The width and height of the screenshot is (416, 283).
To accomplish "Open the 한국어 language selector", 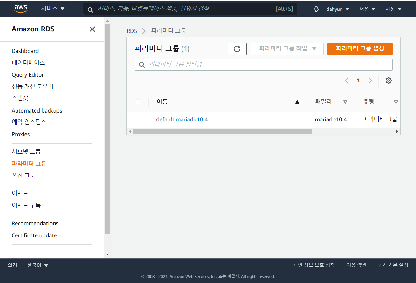I will (37, 265).
